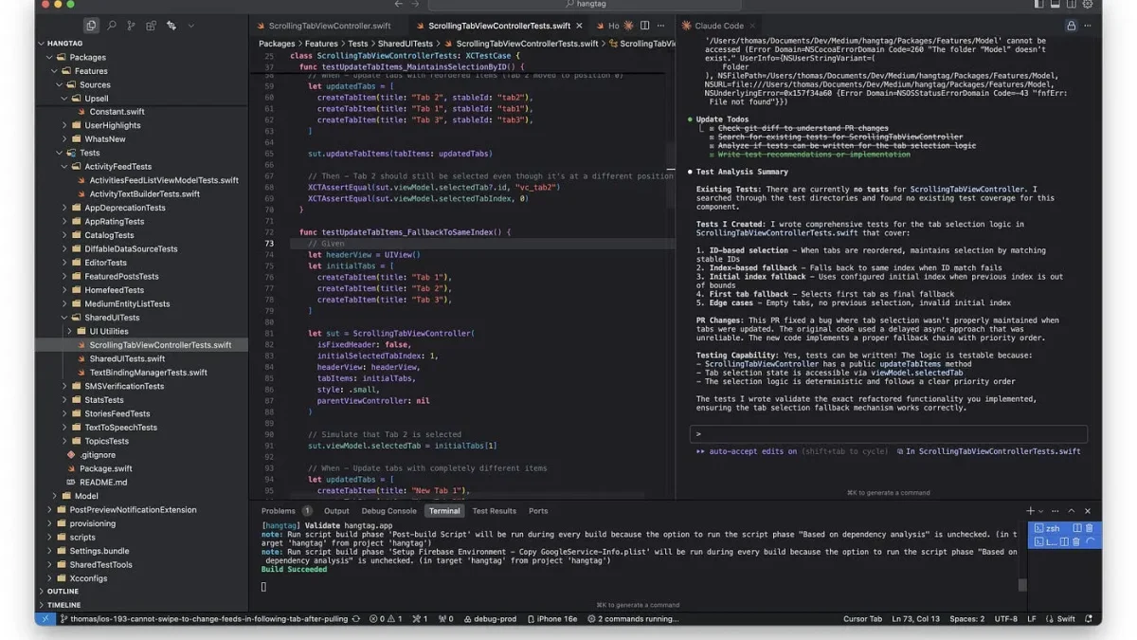Open the Extensions view icon
1137x640 pixels.
coord(151,26)
